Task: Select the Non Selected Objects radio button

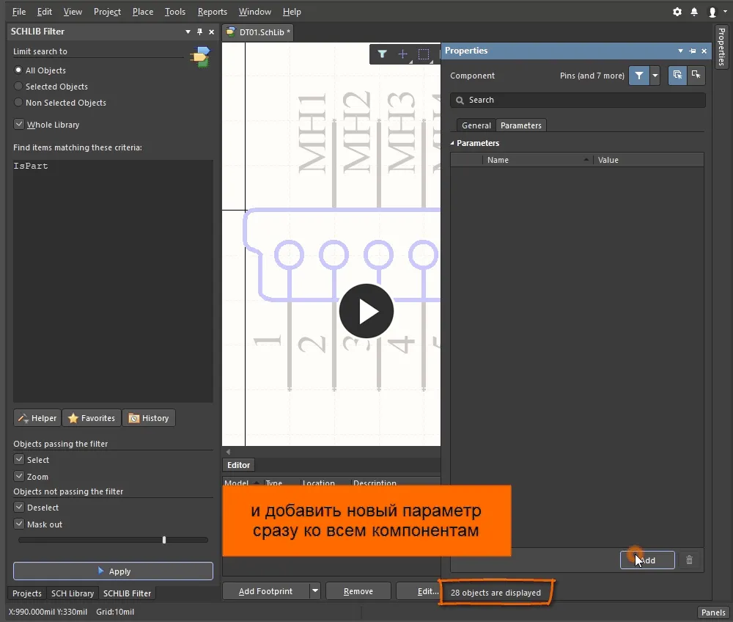Action: pyautogui.click(x=18, y=103)
